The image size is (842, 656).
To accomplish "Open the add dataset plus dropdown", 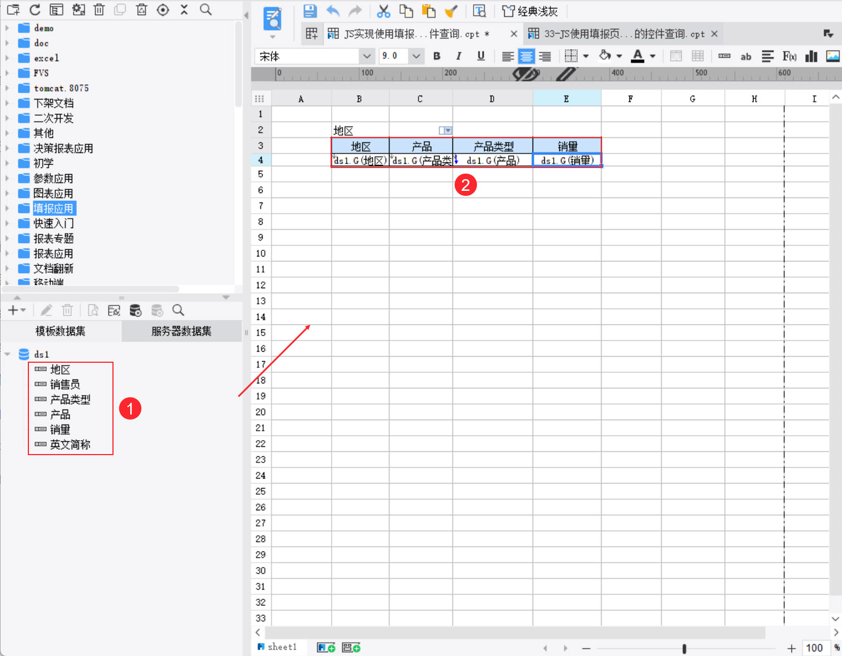I will point(17,310).
